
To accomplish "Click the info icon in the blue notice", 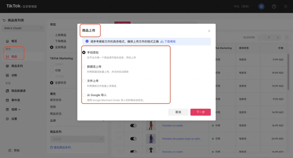I will (87, 41).
